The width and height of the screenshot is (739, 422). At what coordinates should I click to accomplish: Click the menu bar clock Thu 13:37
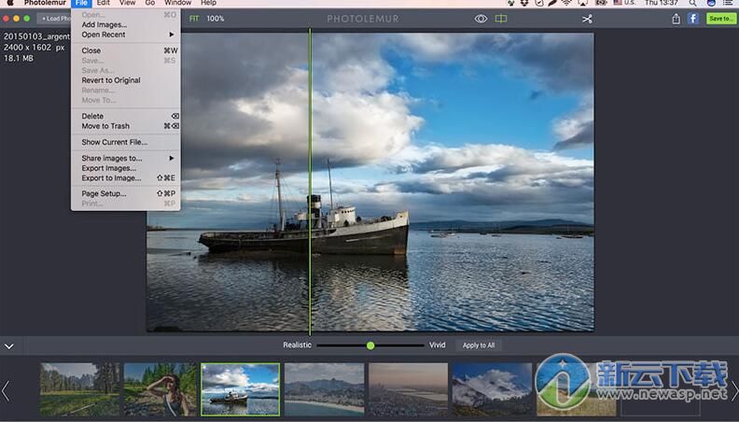pyautogui.click(x=662, y=3)
